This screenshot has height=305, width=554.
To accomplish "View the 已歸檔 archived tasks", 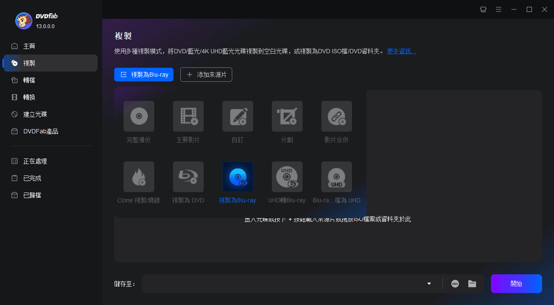I will [50, 195].
